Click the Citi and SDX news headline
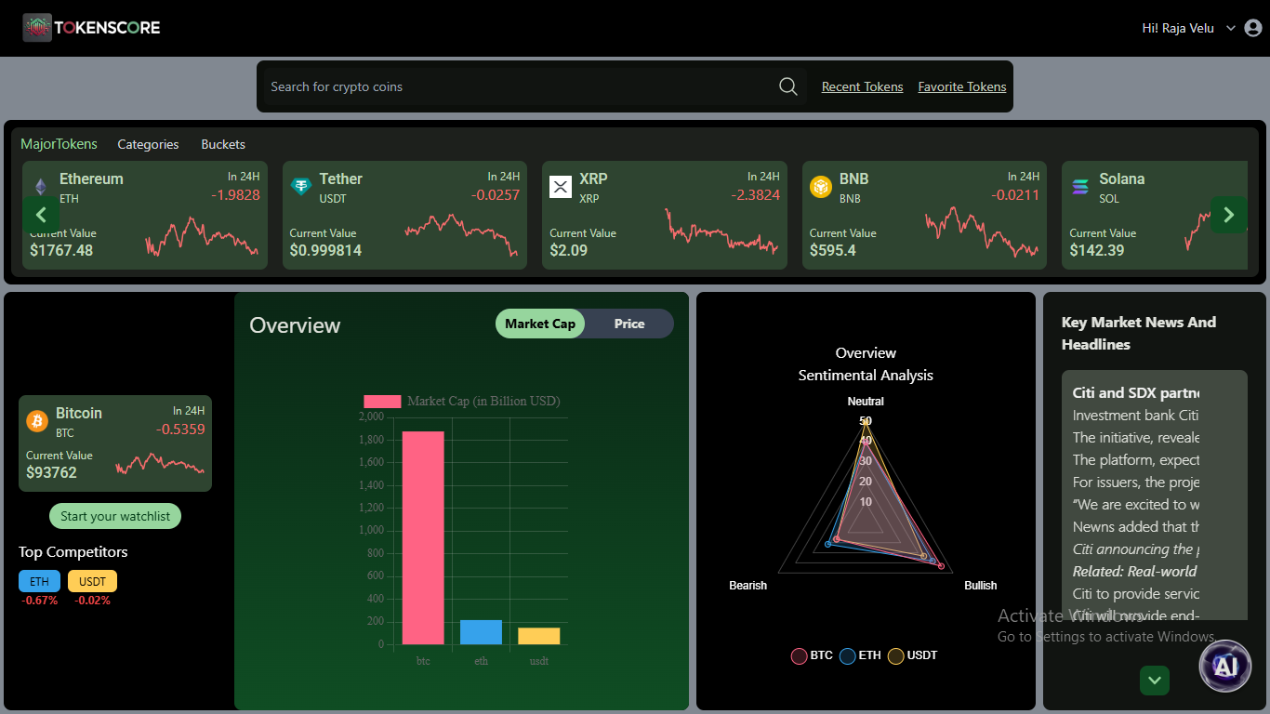The width and height of the screenshot is (1270, 714). 1136,392
